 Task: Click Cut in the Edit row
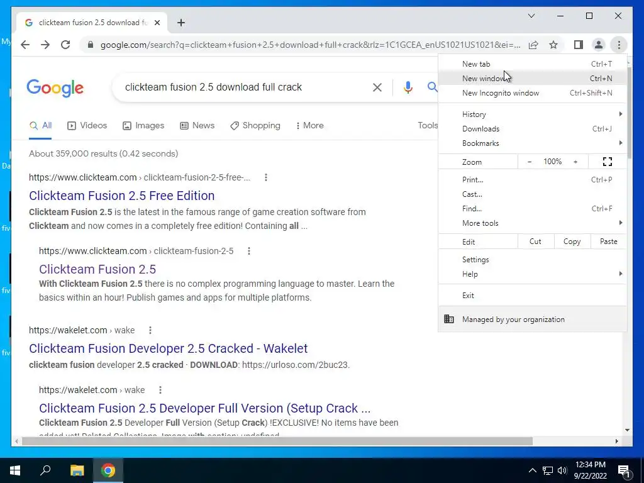tap(536, 241)
